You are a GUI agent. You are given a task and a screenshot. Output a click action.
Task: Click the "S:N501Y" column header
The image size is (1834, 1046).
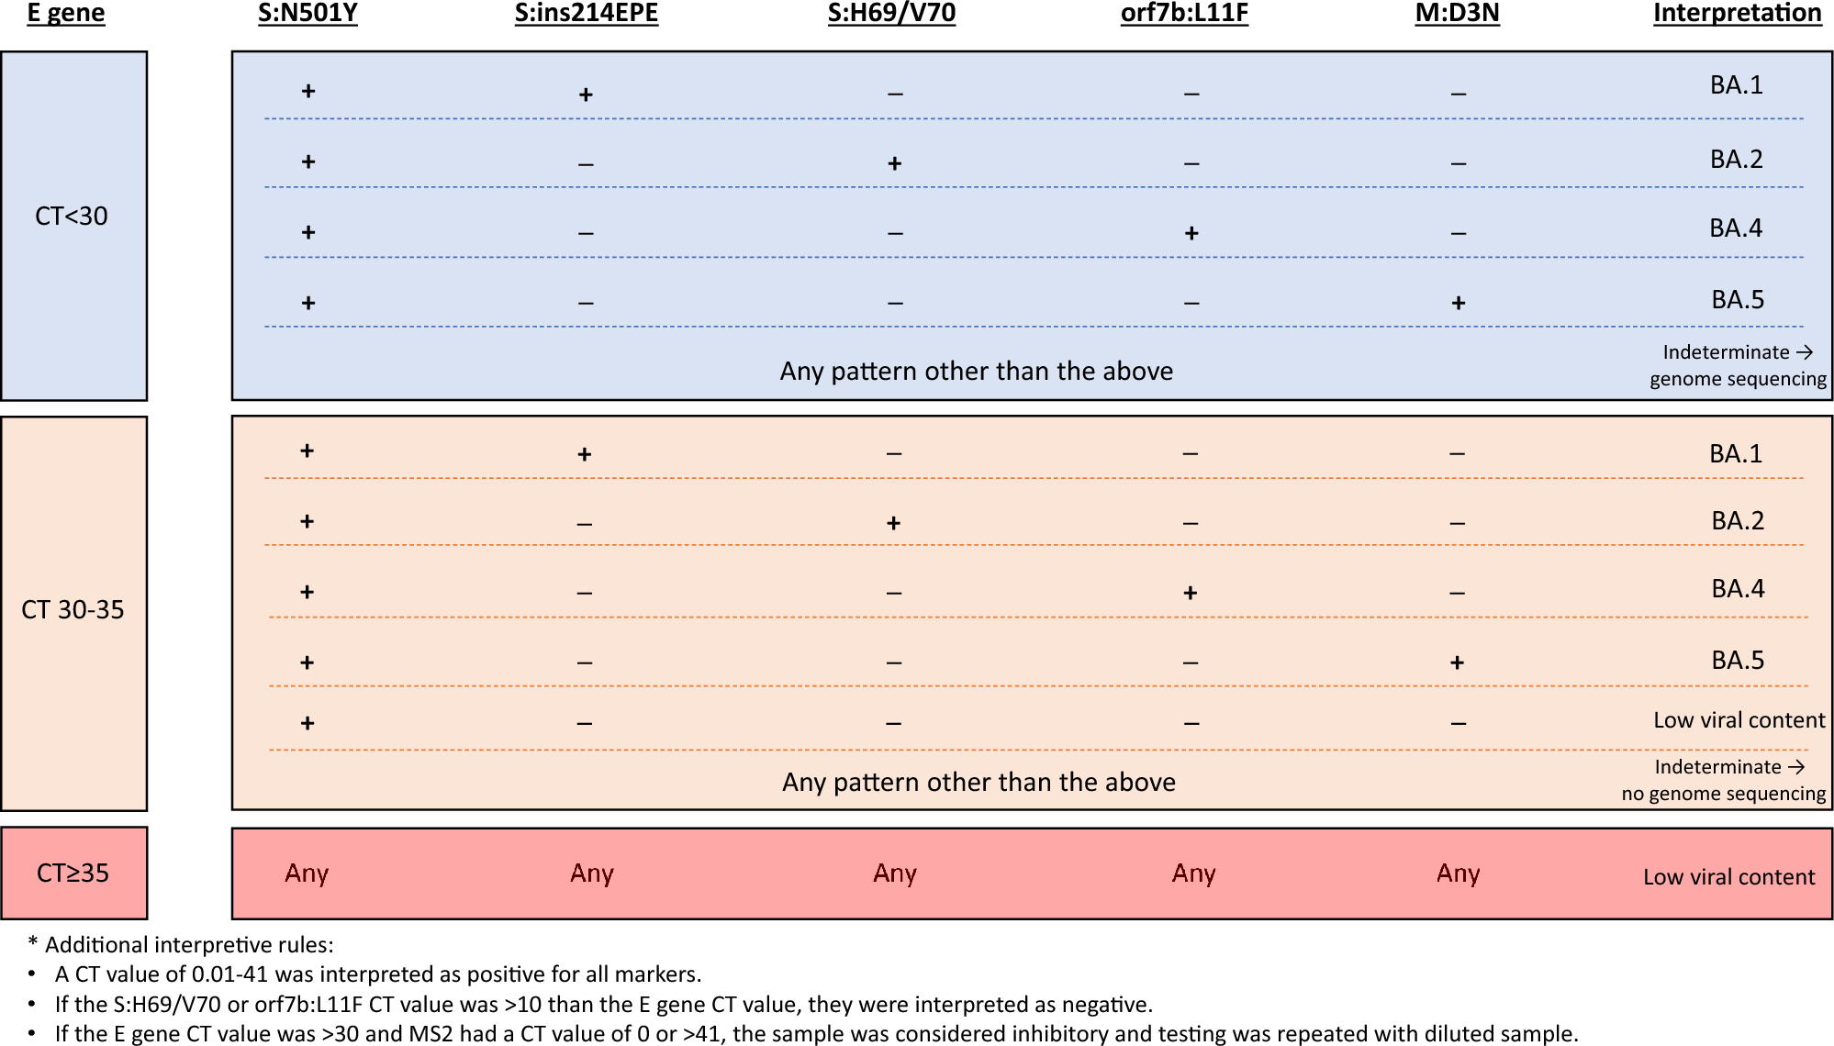pos(308,14)
